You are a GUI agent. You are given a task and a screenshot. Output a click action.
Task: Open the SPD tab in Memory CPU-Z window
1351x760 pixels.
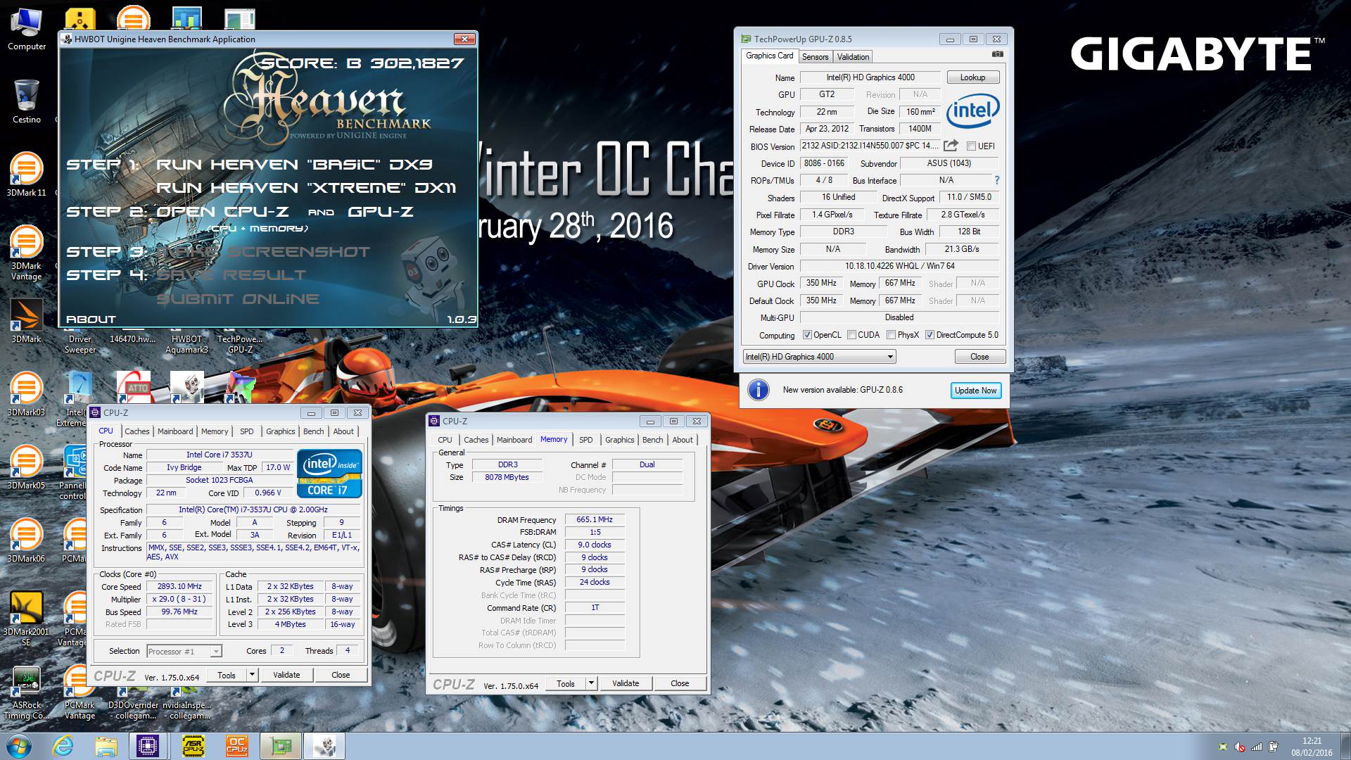585,440
